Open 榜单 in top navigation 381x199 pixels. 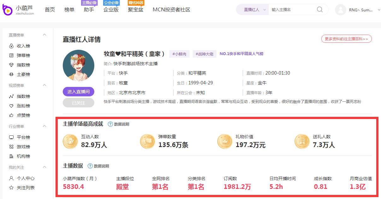pos(69,10)
